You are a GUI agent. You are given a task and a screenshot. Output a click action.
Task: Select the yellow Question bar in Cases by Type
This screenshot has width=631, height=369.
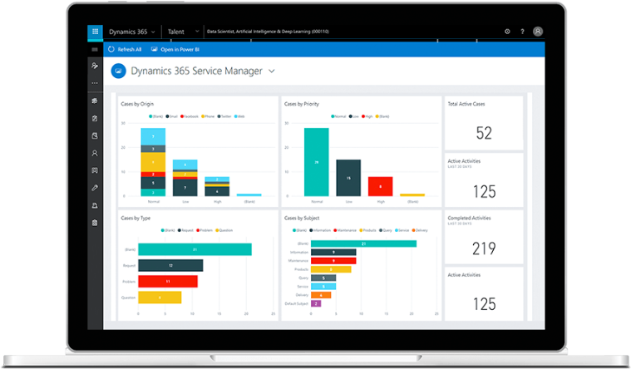pyautogui.click(x=160, y=298)
